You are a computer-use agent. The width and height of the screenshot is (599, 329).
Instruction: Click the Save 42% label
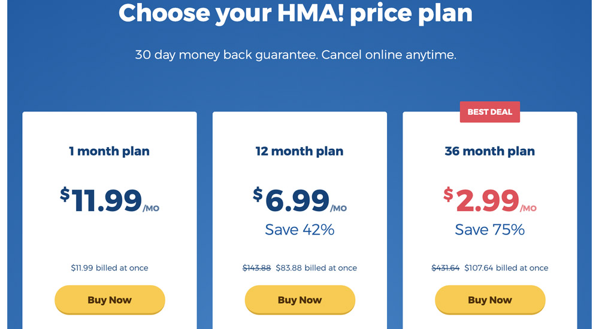[x=300, y=230]
